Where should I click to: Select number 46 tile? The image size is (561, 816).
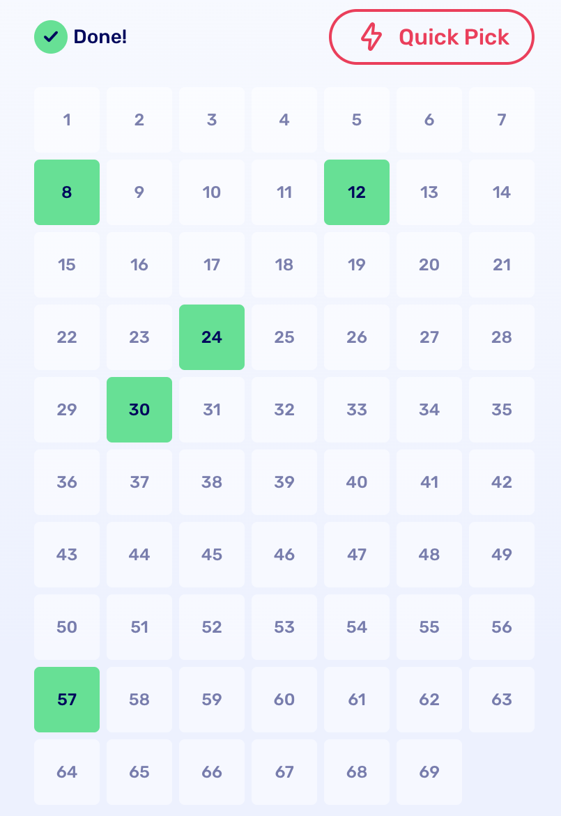pyautogui.click(x=284, y=555)
